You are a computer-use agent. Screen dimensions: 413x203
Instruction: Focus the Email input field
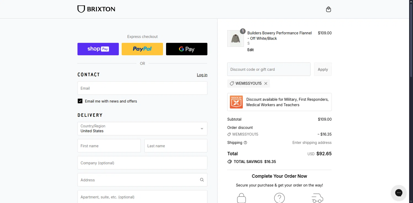point(142,88)
